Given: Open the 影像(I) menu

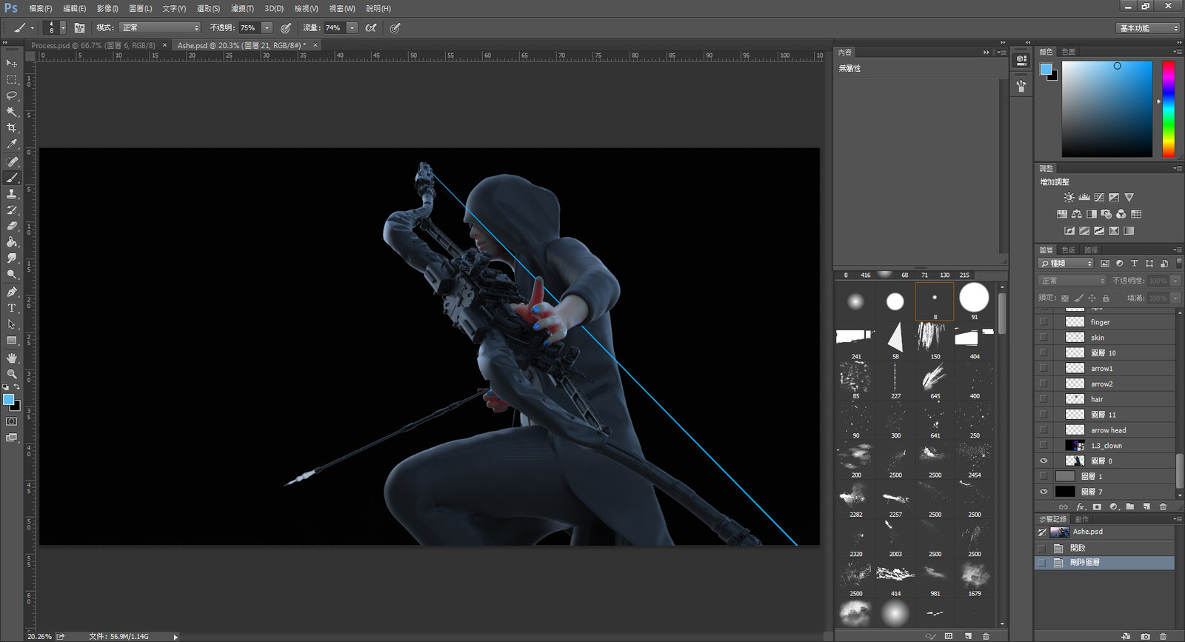Looking at the screenshot, I should tap(107, 8).
